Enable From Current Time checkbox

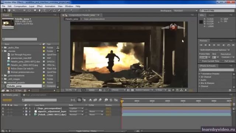(200, 61)
